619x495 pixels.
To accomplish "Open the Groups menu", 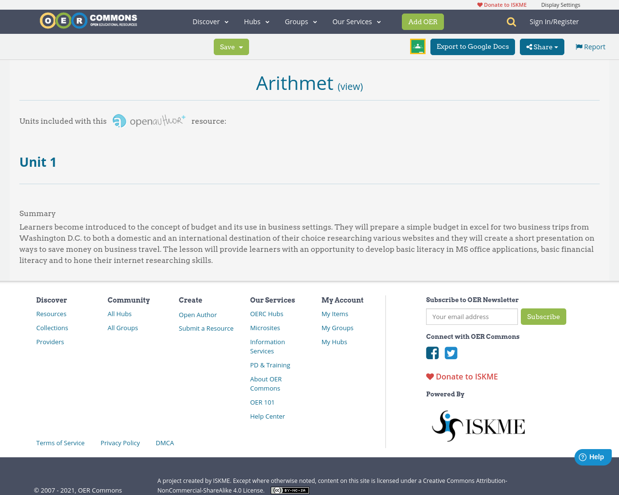I will click(301, 21).
